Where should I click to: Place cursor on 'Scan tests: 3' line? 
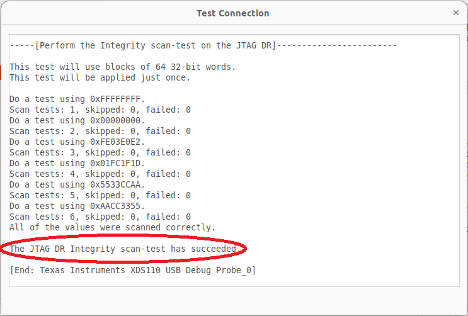click(x=100, y=152)
